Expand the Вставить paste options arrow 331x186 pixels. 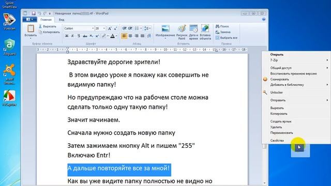tap(31, 38)
